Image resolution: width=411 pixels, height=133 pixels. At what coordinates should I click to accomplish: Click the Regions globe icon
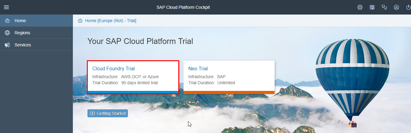[x=7, y=33]
